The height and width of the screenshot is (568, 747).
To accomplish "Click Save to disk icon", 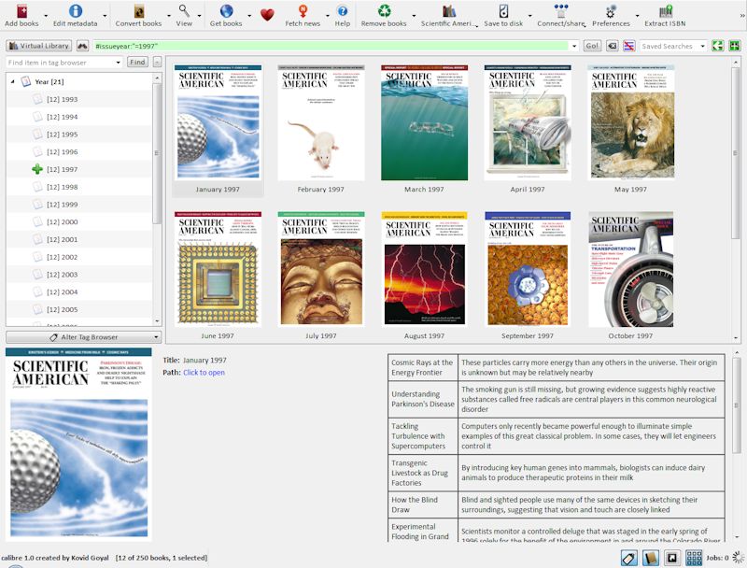I will [x=503, y=11].
